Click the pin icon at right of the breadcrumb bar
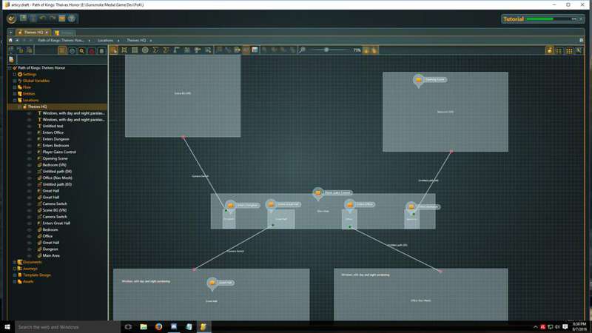The image size is (592, 333). (582, 40)
